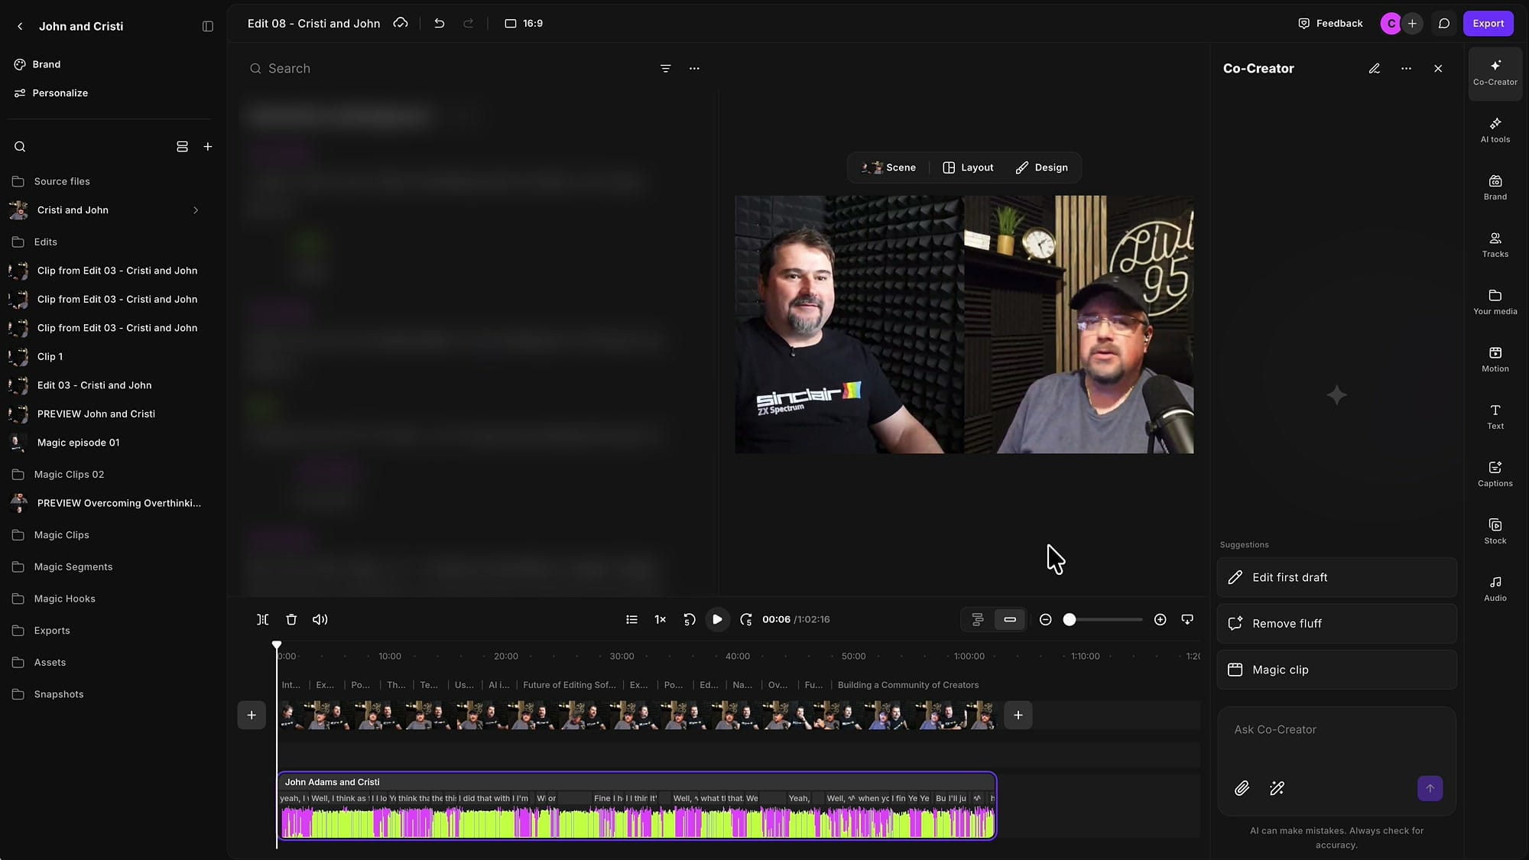Focus the script Search field

[x=451, y=69]
